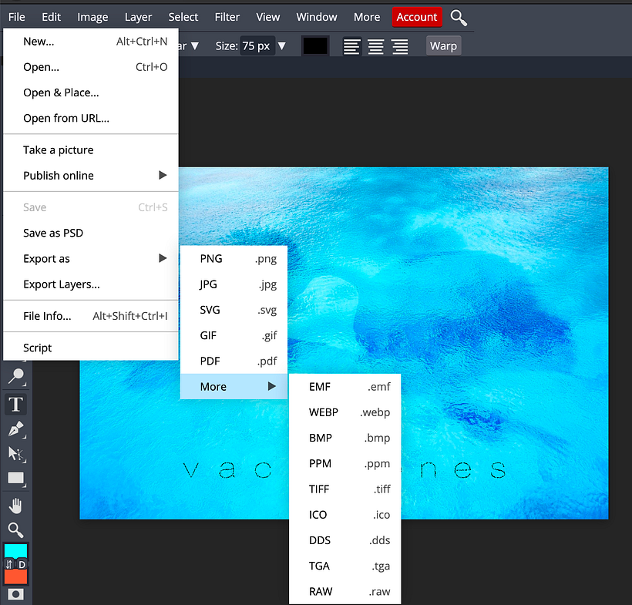Screen dimensions: 632x605
Task: Select the Dodge tool
Action: point(15,377)
